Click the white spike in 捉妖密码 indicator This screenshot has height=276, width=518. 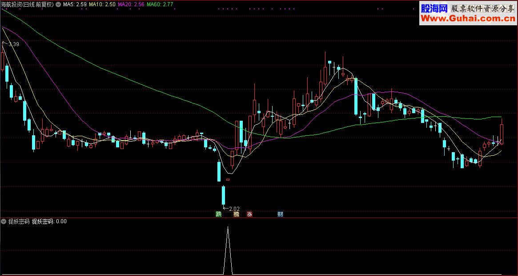click(x=228, y=251)
